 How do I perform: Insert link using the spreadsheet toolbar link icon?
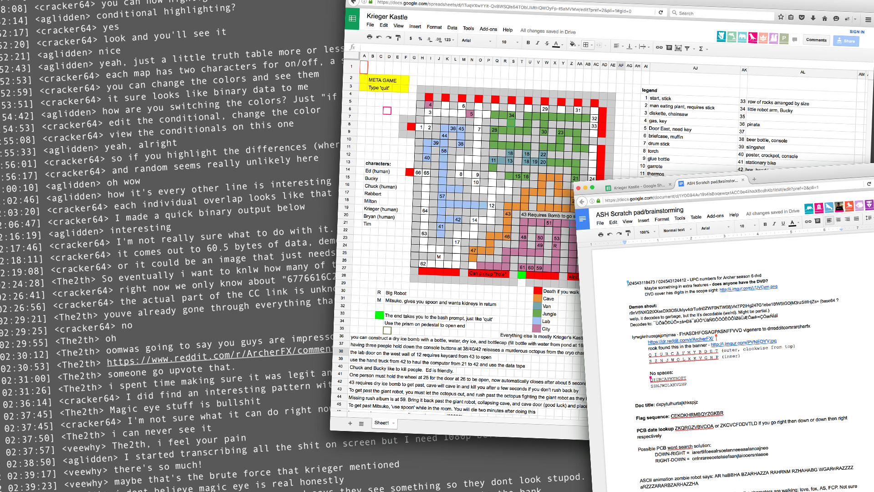659,47
